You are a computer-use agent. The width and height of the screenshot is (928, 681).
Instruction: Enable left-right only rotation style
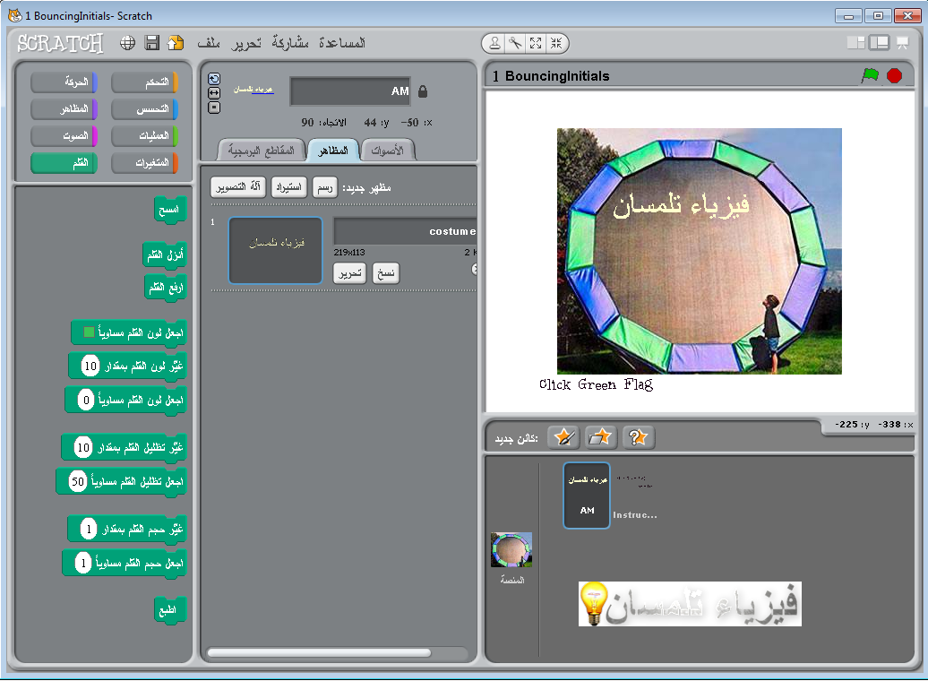point(214,93)
